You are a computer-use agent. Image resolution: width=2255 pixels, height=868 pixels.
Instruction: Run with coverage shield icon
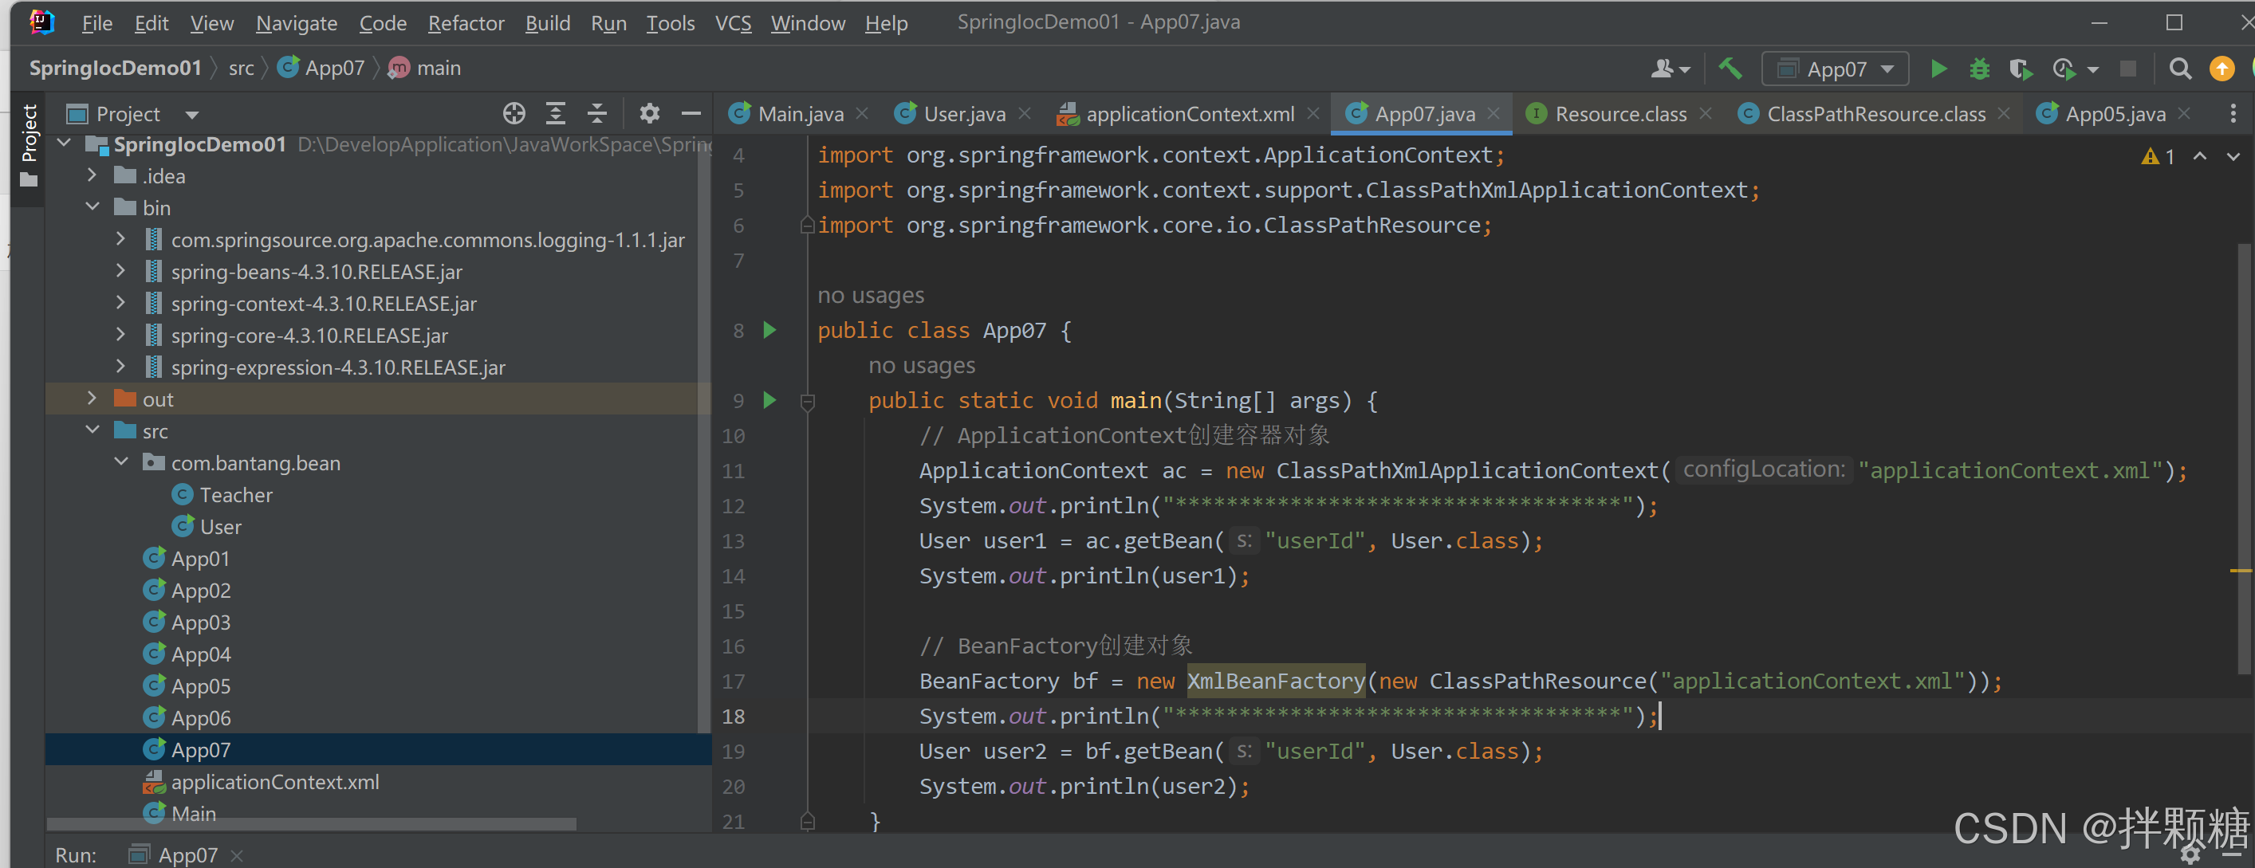2020,69
